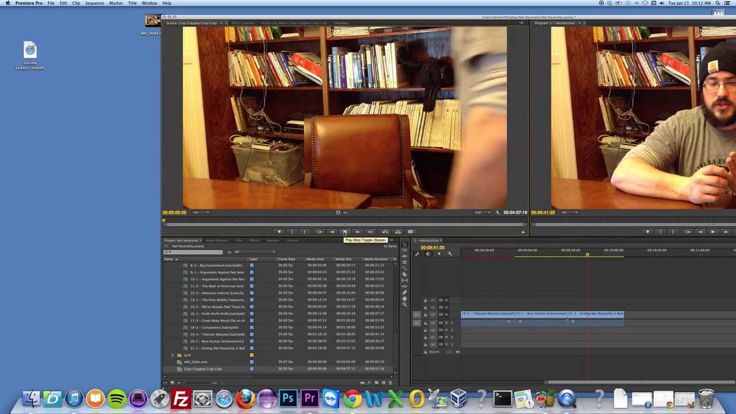
Task: Click the Project panel search field
Action: (x=194, y=252)
